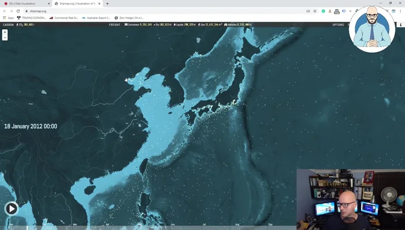Select the Vehicles freight counter
The width and height of the screenshot is (405, 230).
(x=238, y=25)
